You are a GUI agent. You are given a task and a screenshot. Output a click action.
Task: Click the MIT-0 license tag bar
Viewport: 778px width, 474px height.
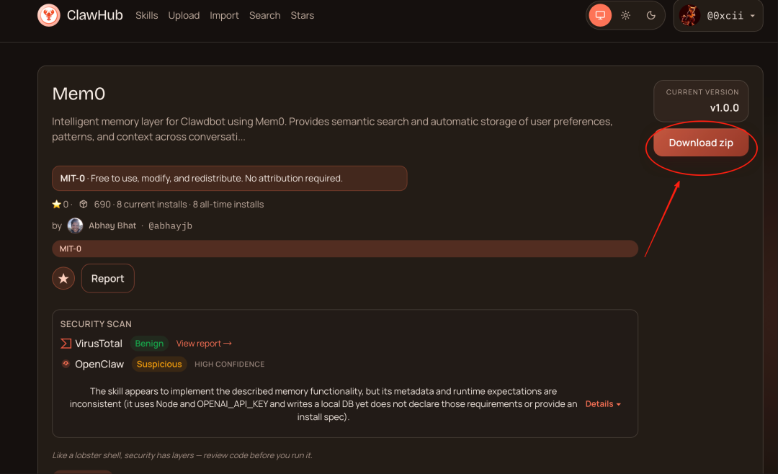[x=345, y=249]
